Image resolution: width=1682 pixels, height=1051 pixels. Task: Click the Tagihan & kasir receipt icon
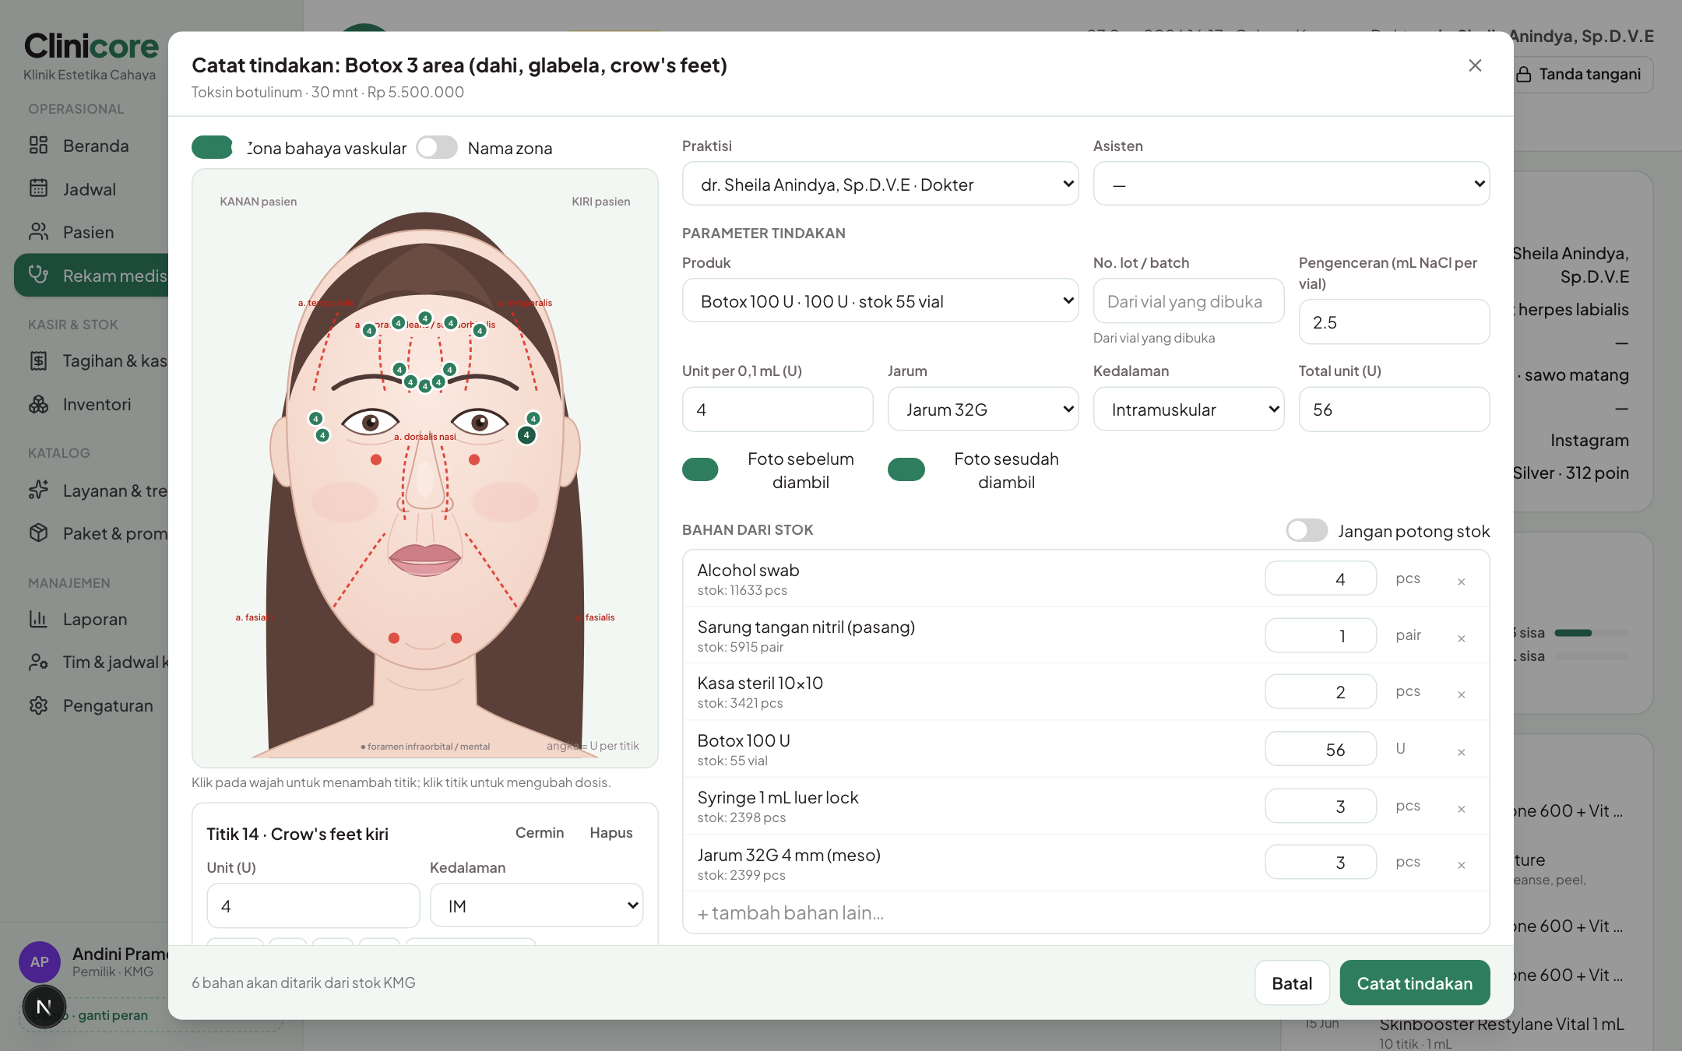click(39, 360)
